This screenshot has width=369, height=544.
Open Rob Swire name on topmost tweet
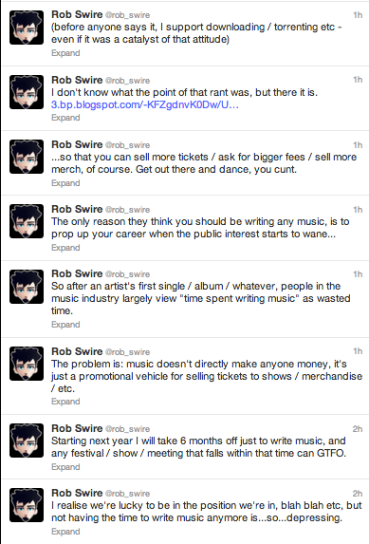click(x=77, y=14)
